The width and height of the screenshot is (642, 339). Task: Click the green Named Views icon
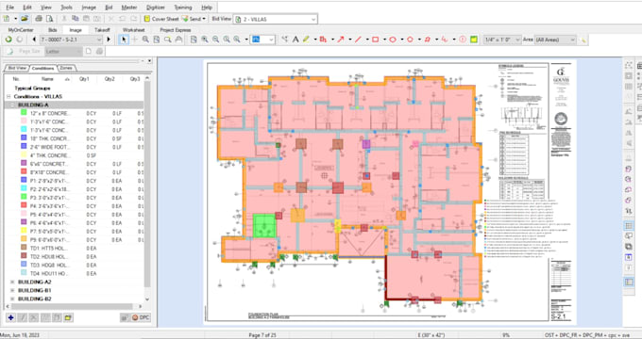474,40
